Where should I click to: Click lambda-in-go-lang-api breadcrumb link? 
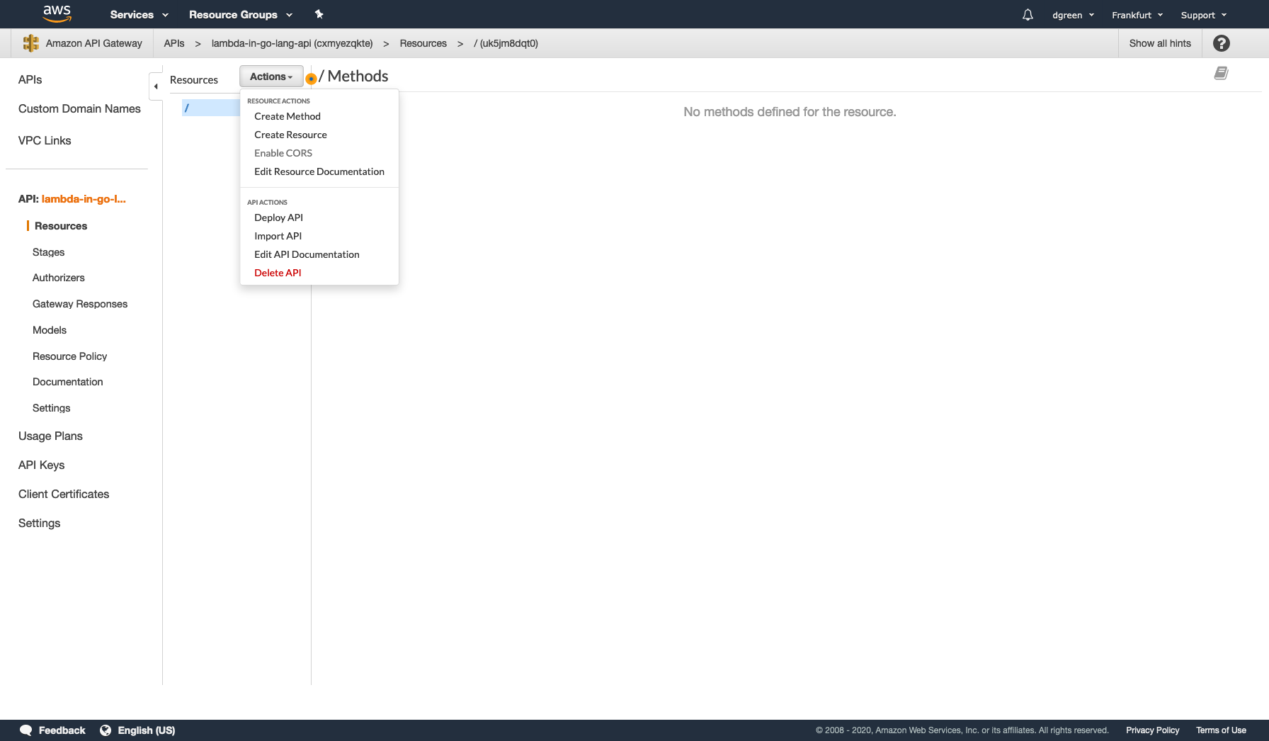(292, 43)
